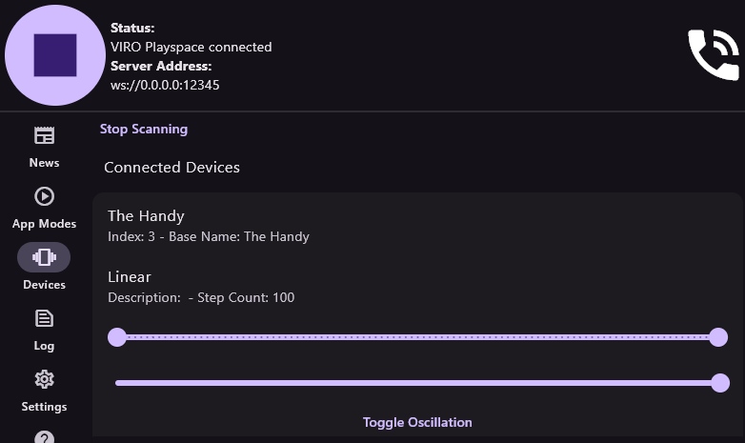Click the Toggle Oscillation button

click(417, 422)
